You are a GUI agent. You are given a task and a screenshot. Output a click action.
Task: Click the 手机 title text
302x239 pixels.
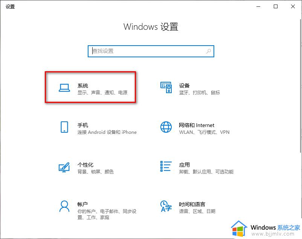(x=83, y=125)
